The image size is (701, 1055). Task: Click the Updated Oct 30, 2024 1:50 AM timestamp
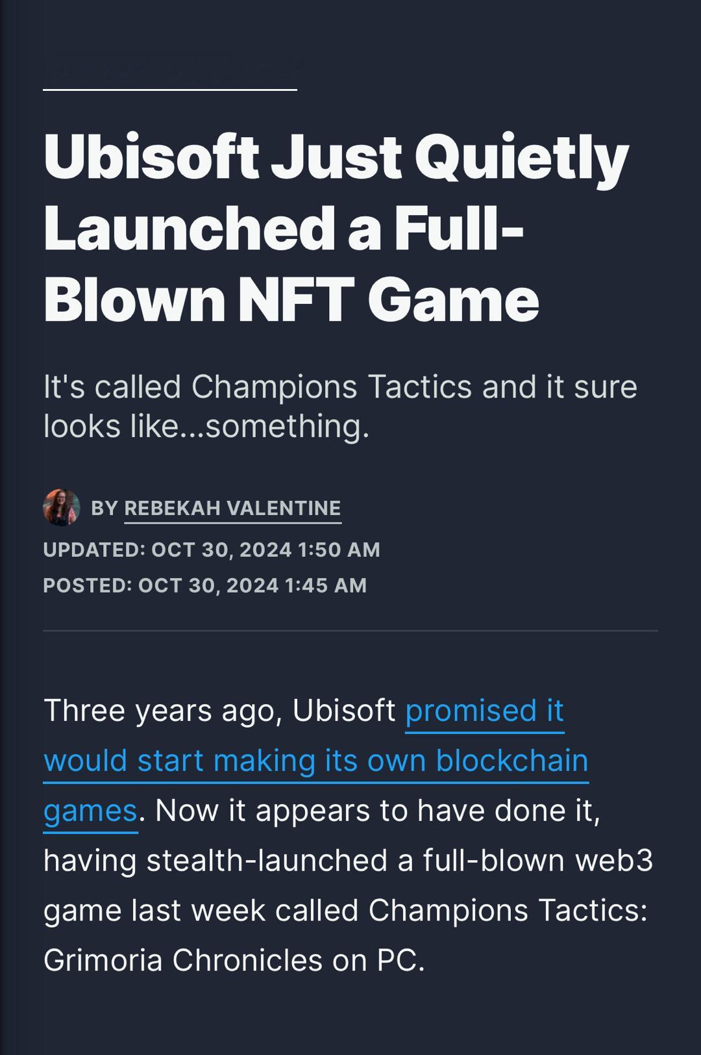212,550
